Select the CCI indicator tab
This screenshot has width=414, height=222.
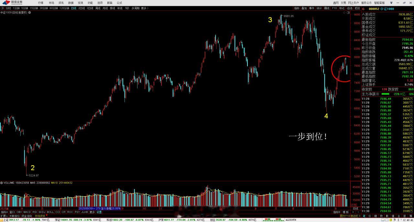tap(58, 212)
